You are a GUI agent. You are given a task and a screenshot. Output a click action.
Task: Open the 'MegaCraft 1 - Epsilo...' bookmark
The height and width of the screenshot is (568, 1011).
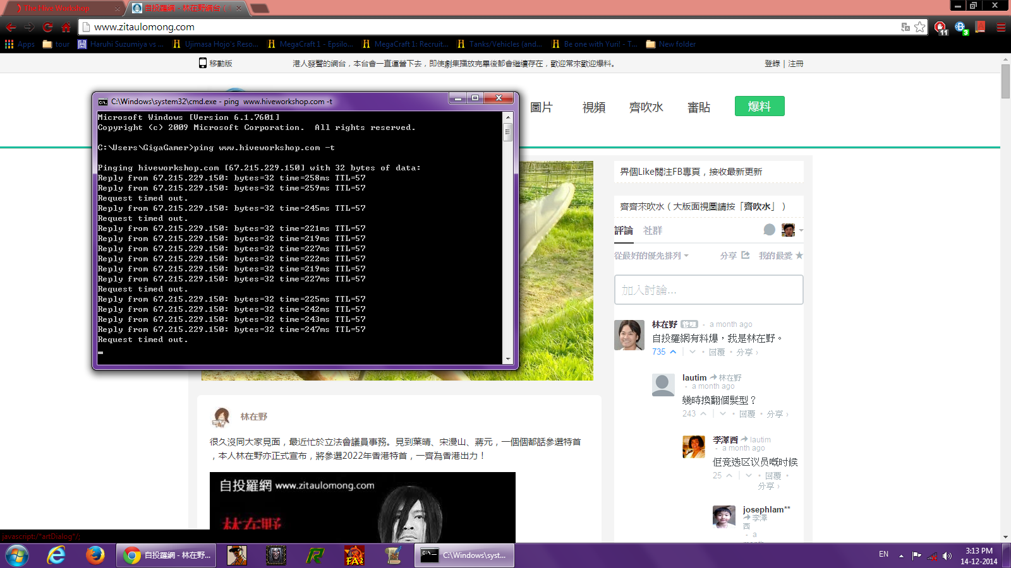(310, 44)
